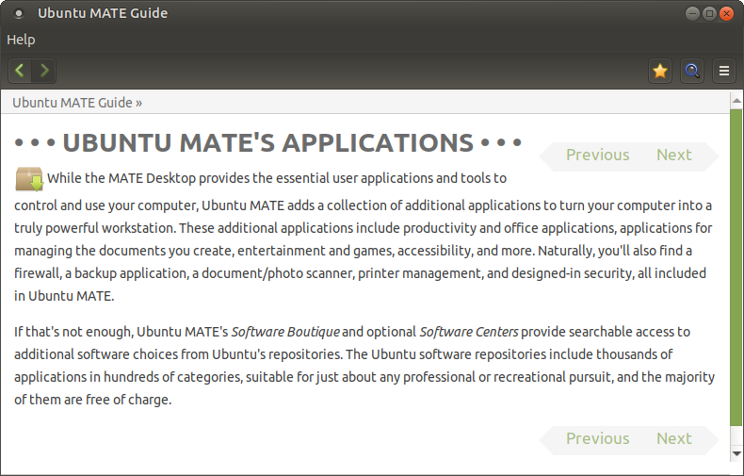
Task: Maximize the Ubuntu MATE Guide window
Action: click(709, 13)
